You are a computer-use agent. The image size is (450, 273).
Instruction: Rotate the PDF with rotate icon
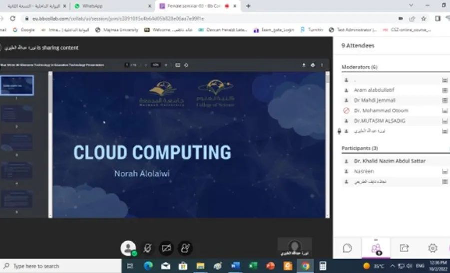click(186, 65)
